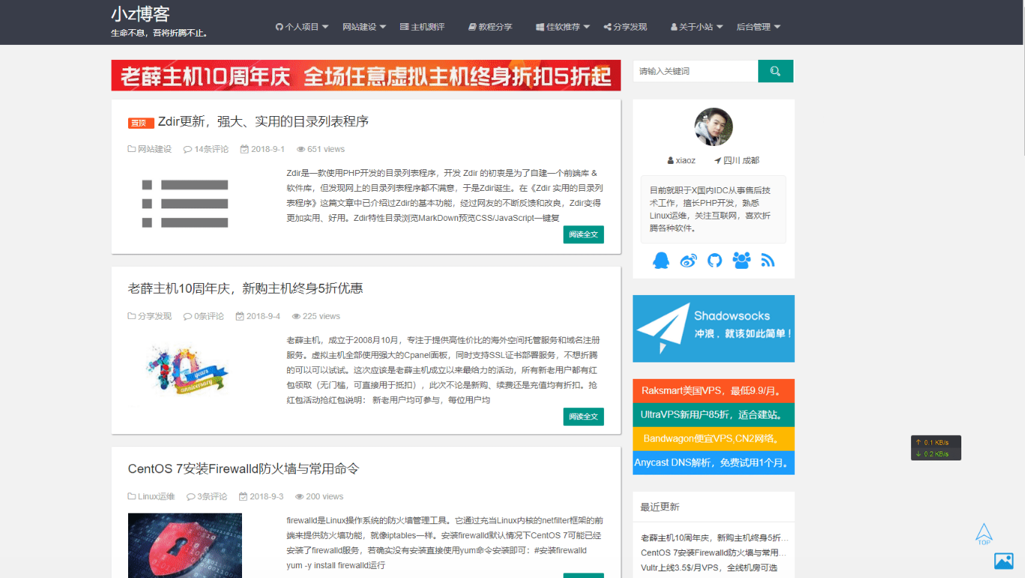Click the calendar icon next to 2018-9-1

(243, 149)
